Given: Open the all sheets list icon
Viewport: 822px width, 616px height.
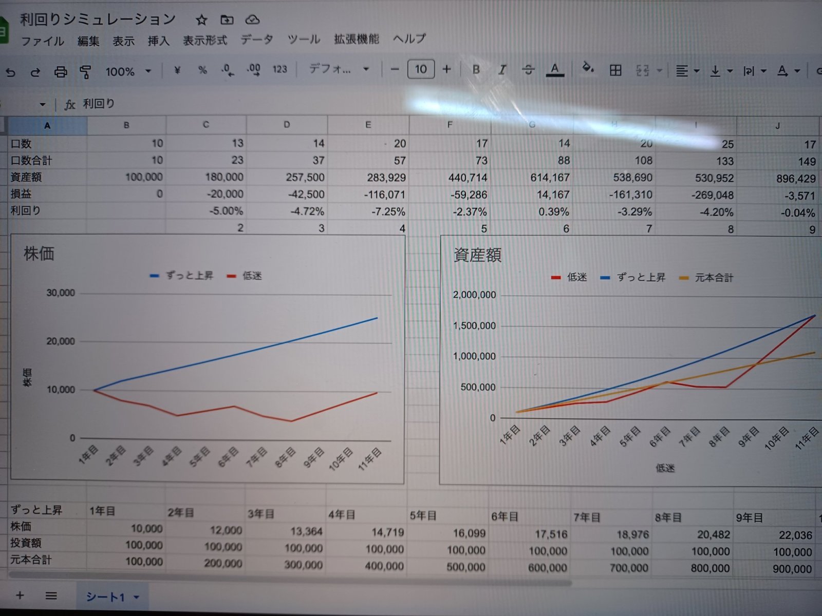Looking at the screenshot, I should [51, 596].
